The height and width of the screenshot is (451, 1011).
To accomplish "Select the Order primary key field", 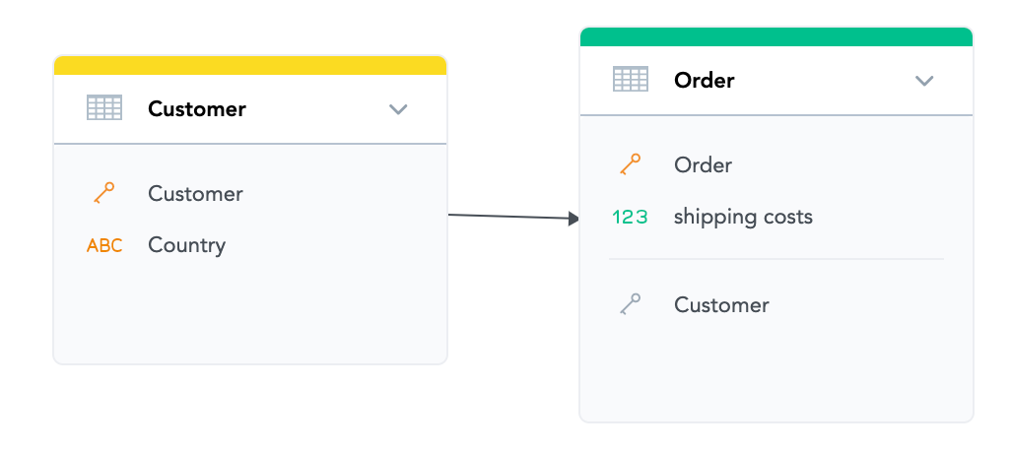I will pyautogui.click(x=703, y=165).
